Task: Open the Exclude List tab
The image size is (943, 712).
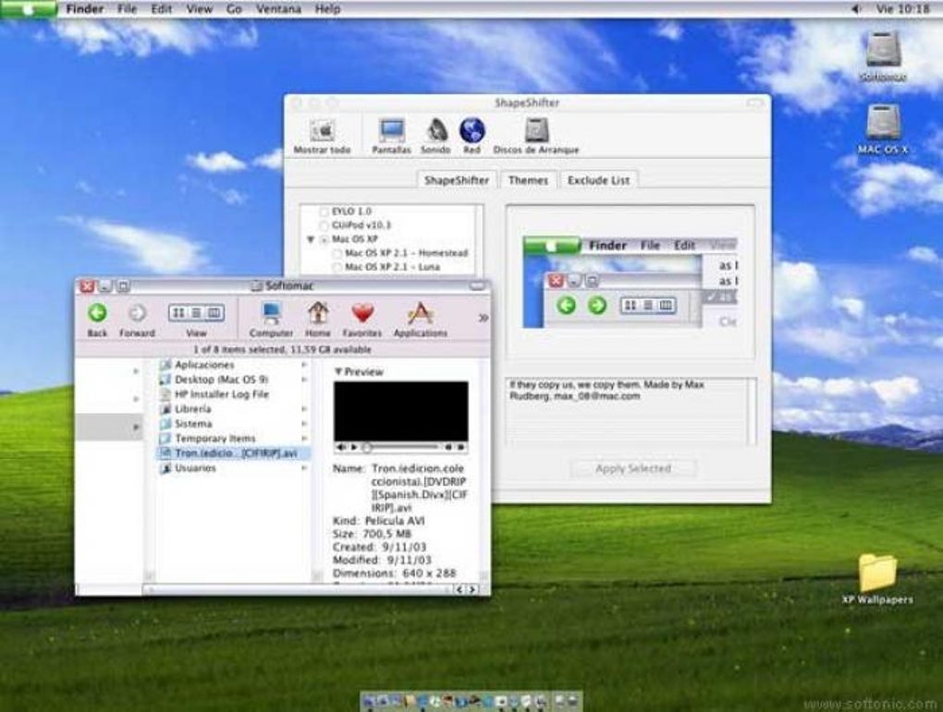Action: pos(598,180)
